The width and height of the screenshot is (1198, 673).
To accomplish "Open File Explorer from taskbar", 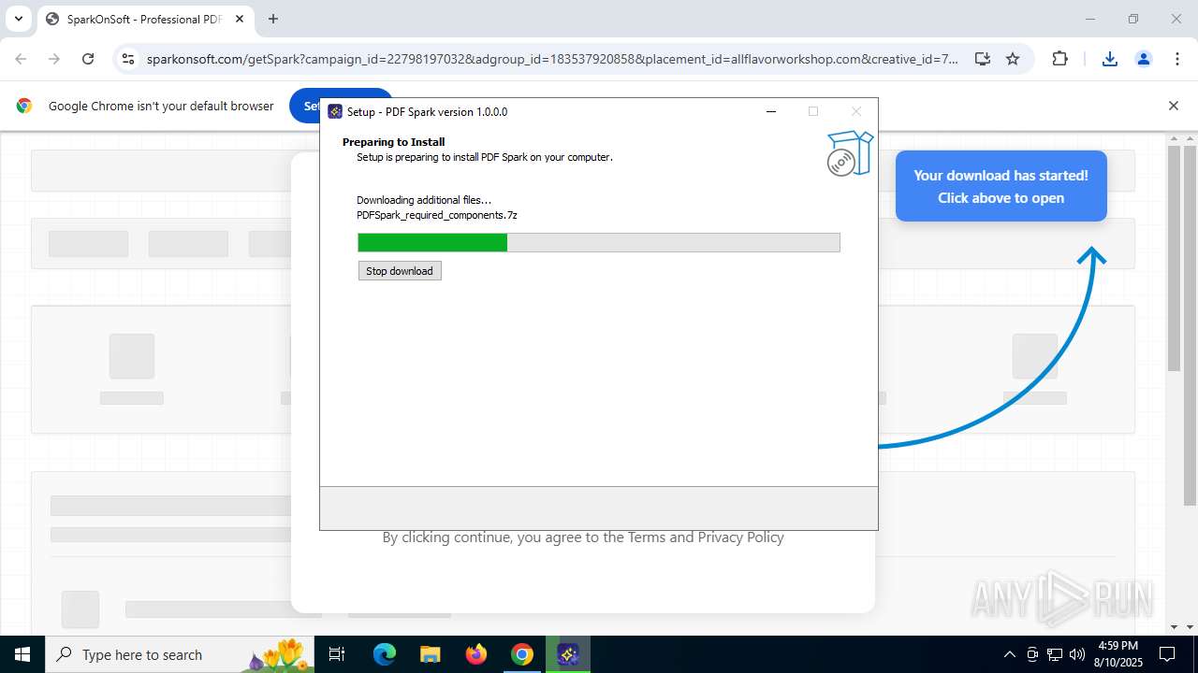I will tap(430, 654).
